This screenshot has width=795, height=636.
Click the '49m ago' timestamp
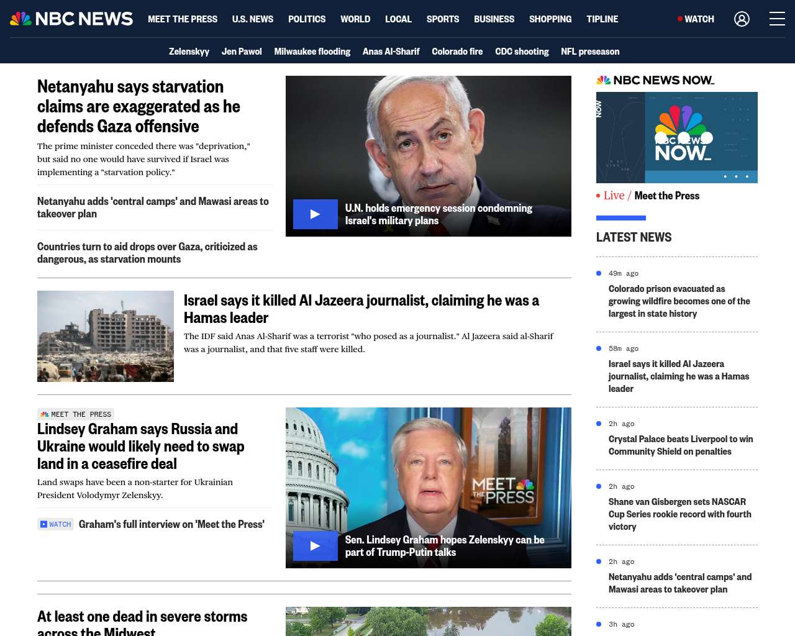[x=624, y=273]
